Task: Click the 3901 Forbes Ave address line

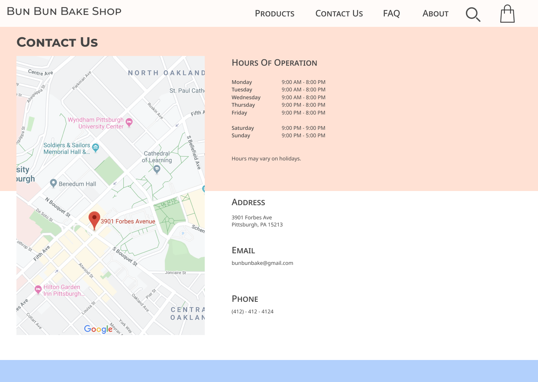Action: pyautogui.click(x=252, y=217)
